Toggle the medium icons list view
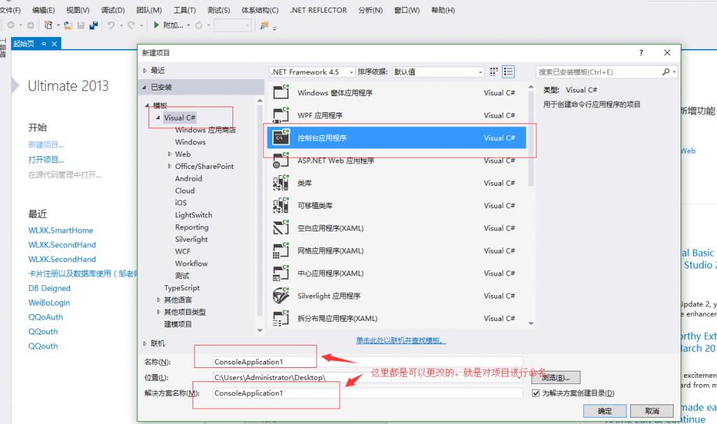 pos(508,71)
